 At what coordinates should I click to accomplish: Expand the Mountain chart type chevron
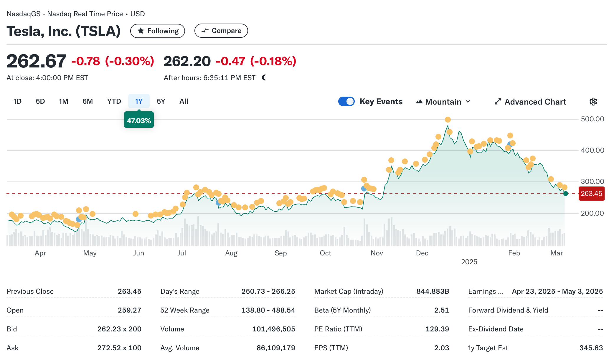coord(468,102)
